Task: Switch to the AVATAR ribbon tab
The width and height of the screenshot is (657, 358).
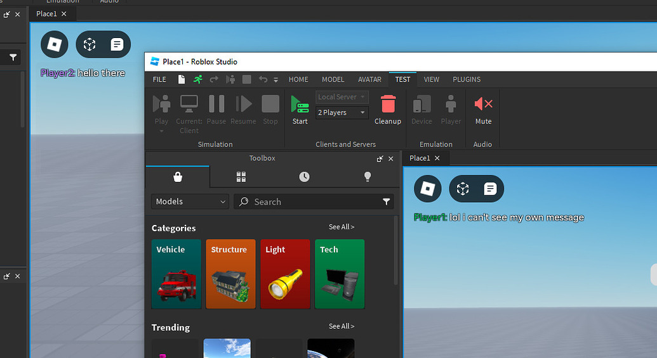Action: click(x=369, y=79)
